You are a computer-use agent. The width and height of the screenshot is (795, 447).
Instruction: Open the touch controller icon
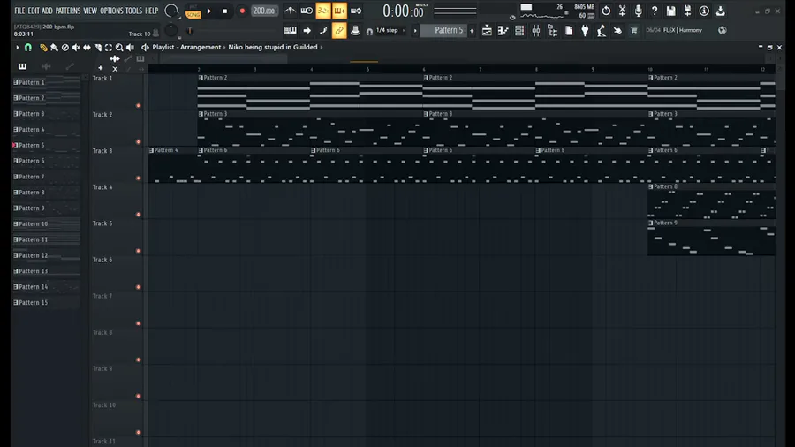click(617, 30)
